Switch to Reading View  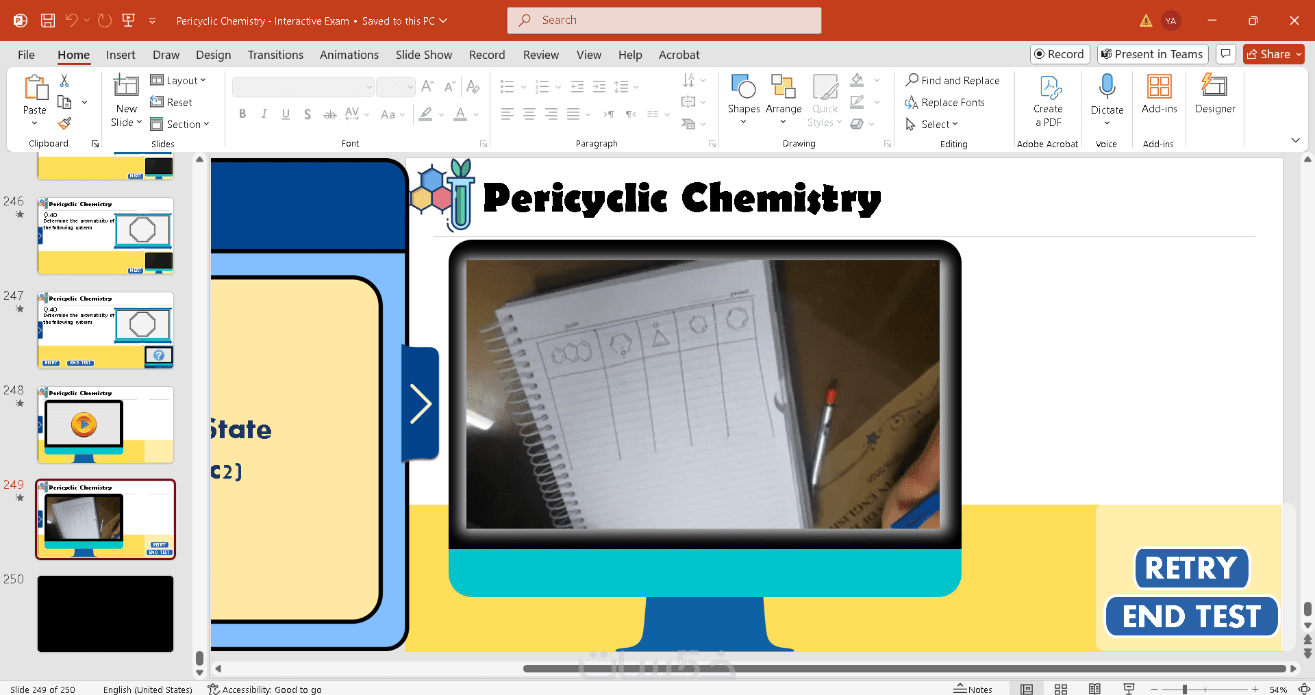pos(1094,689)
